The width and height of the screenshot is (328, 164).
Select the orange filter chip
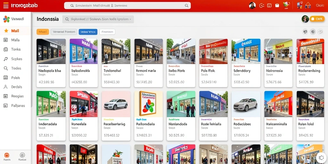click(x=43, y=32)
